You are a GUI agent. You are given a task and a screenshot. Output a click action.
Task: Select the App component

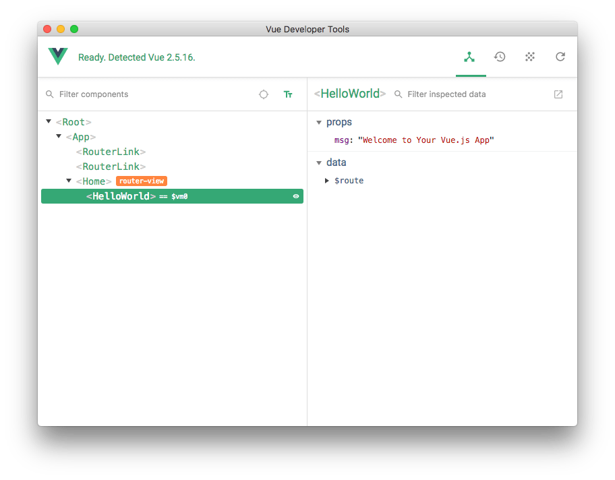(81, 137)
